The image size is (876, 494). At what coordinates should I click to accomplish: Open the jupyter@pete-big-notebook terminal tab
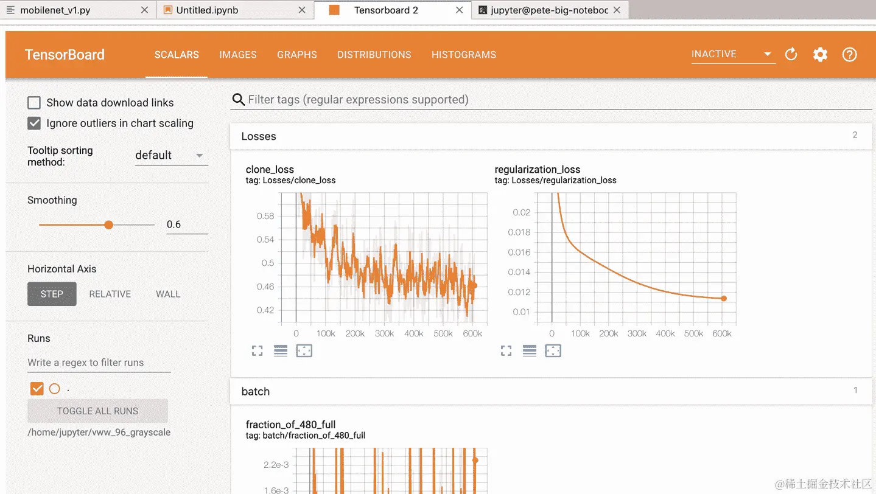550,10
